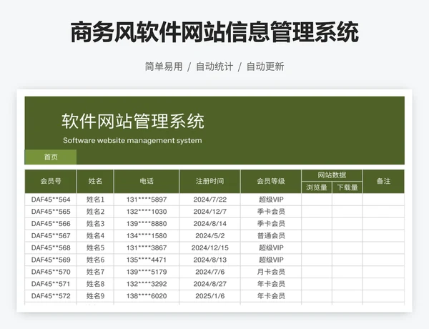
Task: Click Software website management system subtitle
Action: click(132, 141)
